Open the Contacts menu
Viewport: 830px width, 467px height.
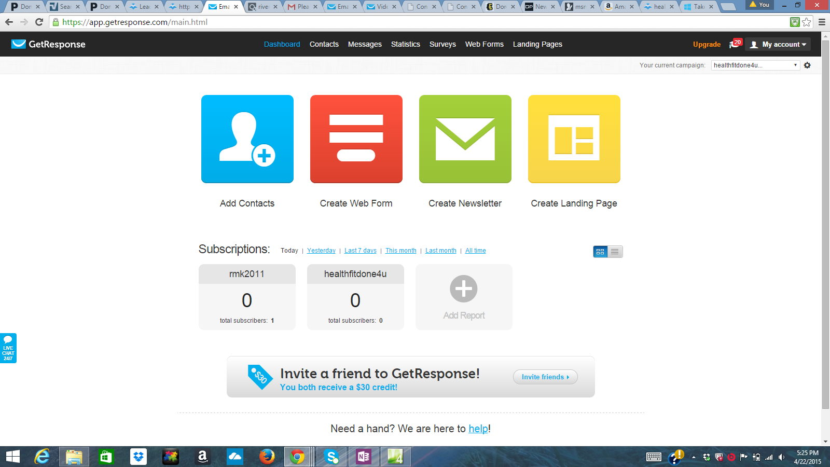pos(324,44)
